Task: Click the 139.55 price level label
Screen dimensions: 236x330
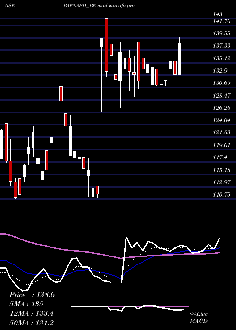Action: (221, 33)
